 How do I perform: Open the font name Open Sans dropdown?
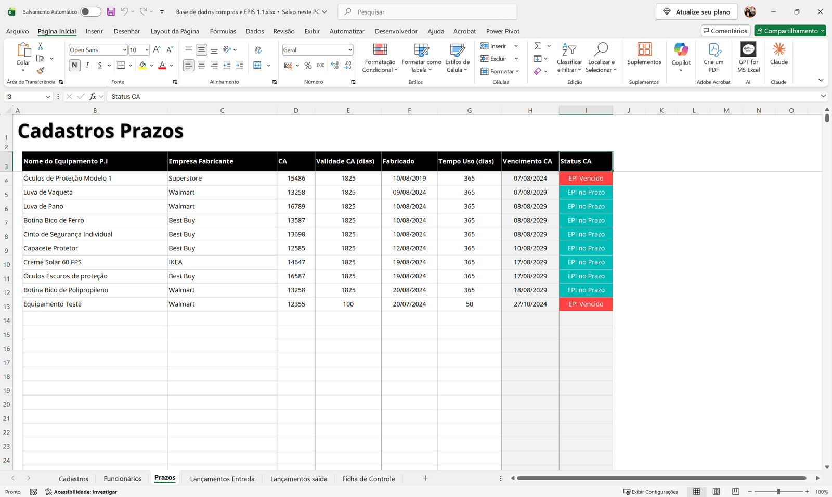click(125, 50)
